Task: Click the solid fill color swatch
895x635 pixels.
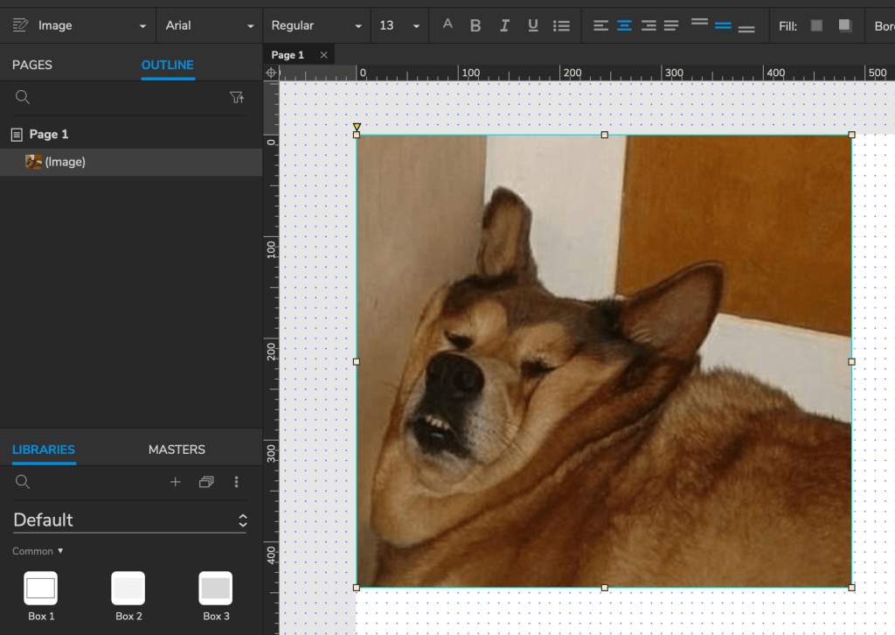Action: 816,26
